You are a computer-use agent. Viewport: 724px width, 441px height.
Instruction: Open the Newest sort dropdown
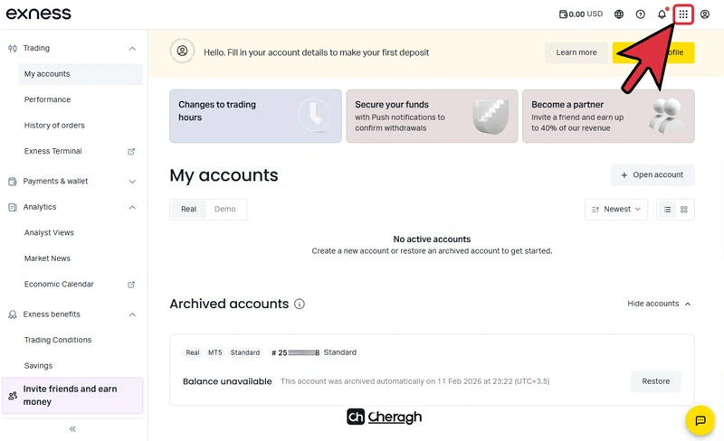(x=616, y=210)
